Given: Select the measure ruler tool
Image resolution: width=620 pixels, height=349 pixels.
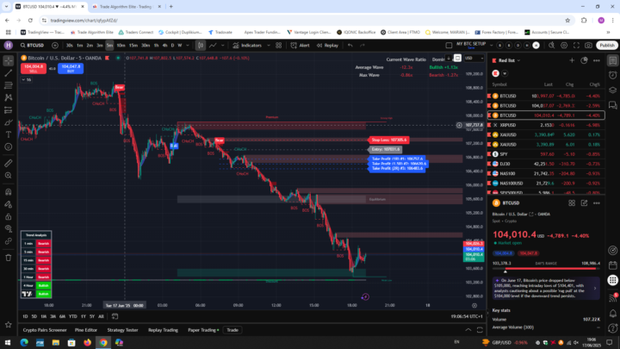Looking at the screenshot, I should [x=9, y=163].
